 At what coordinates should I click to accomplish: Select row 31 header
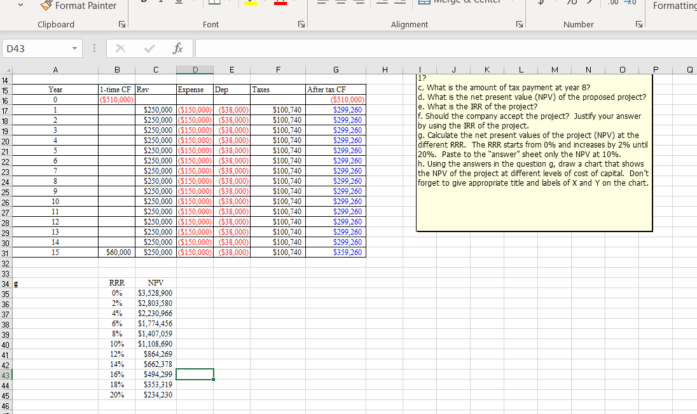point(5,254)
